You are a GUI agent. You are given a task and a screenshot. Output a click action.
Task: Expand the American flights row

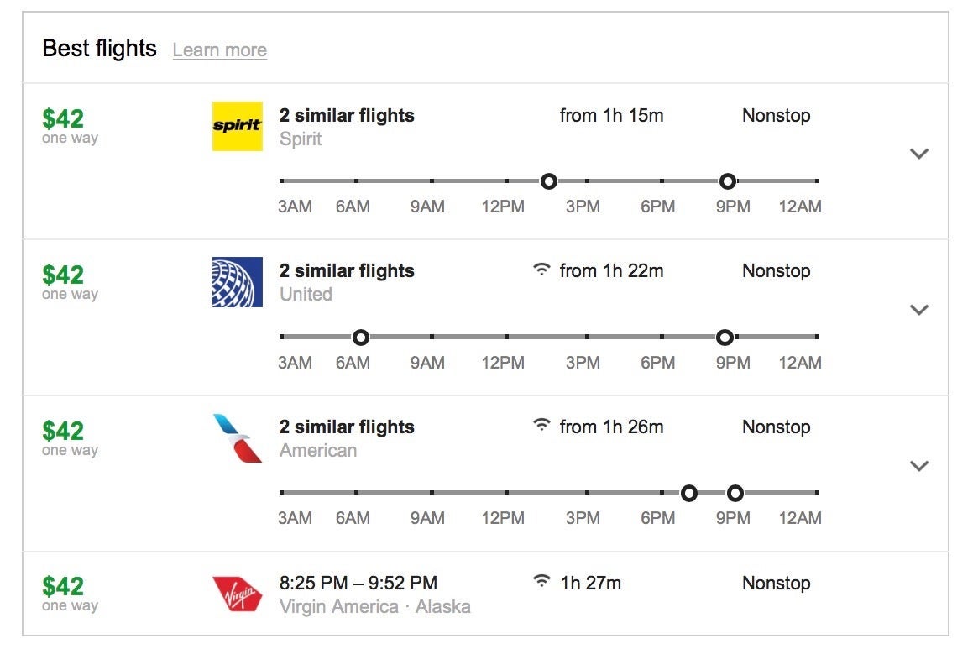tap(919, 466)
